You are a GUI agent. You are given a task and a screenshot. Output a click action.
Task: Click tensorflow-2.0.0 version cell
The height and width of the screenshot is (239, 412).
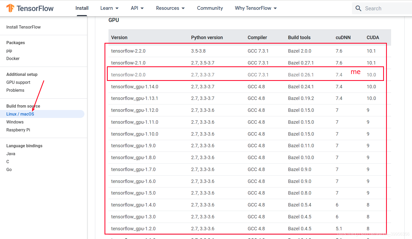(x=128, y=75)
